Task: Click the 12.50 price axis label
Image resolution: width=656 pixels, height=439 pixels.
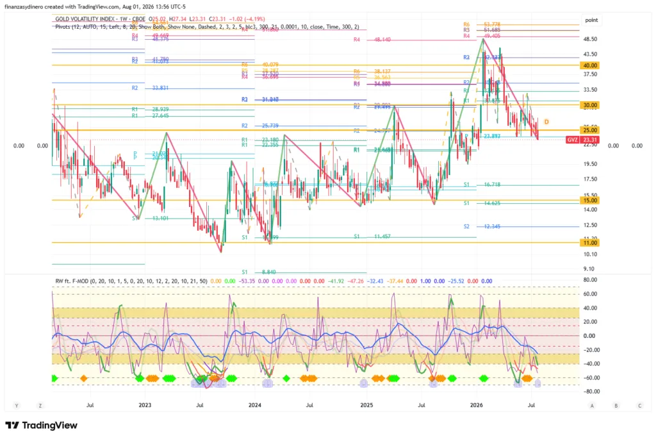Action: pyautogui.click(x=590, y=225)
